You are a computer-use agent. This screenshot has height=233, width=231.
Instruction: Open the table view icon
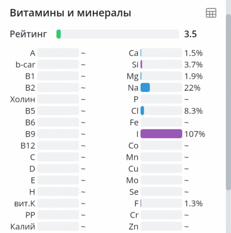[211, 13]
